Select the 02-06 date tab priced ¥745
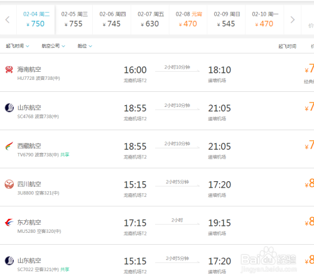The width and height of the screenshot is (314, 280). coord(112,20)
